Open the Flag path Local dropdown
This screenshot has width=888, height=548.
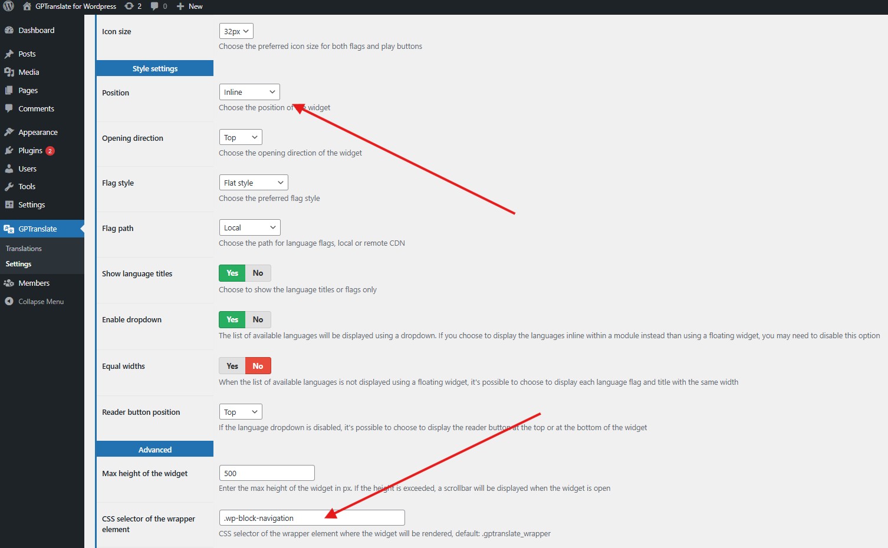tap(250, 227)
